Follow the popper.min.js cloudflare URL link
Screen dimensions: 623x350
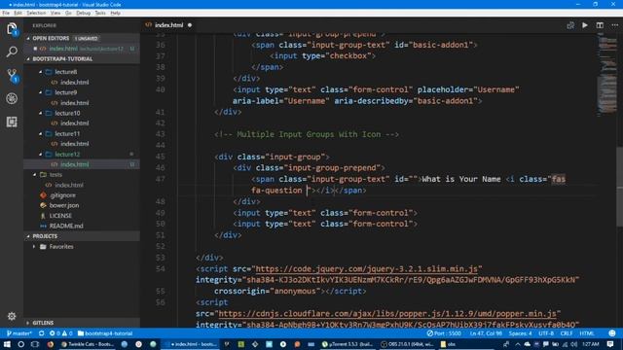click(x=387, y=314)
